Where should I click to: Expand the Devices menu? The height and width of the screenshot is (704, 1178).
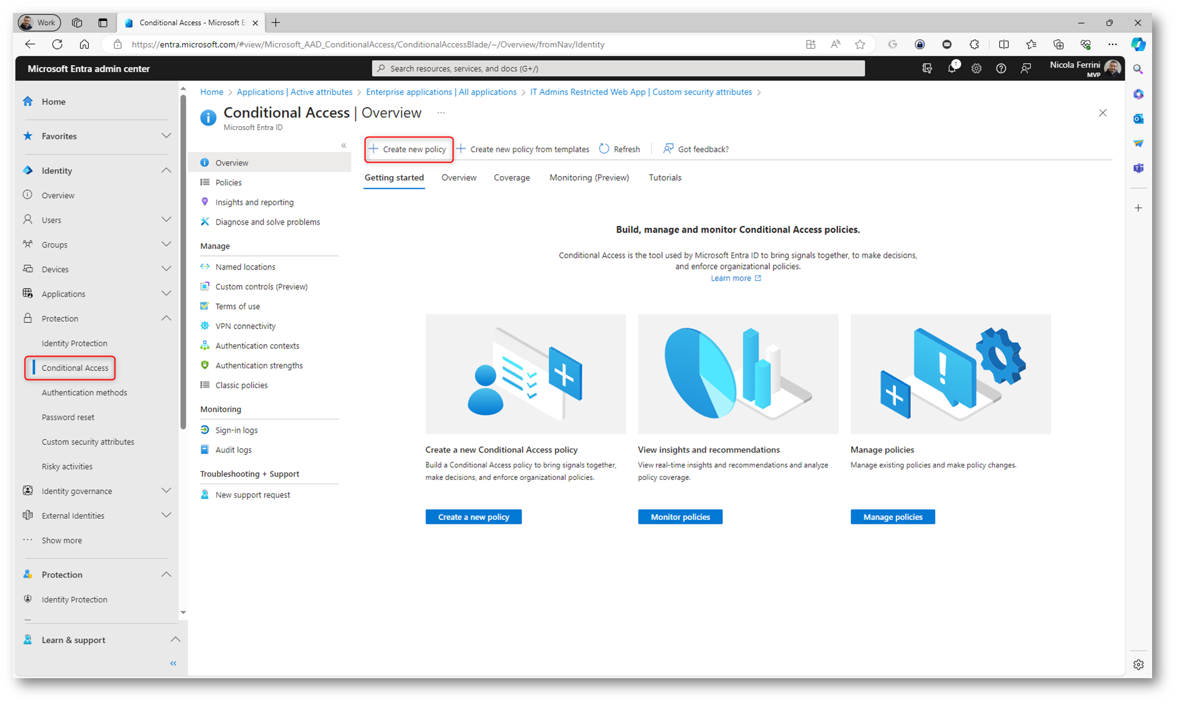click(x=166, y=268)
